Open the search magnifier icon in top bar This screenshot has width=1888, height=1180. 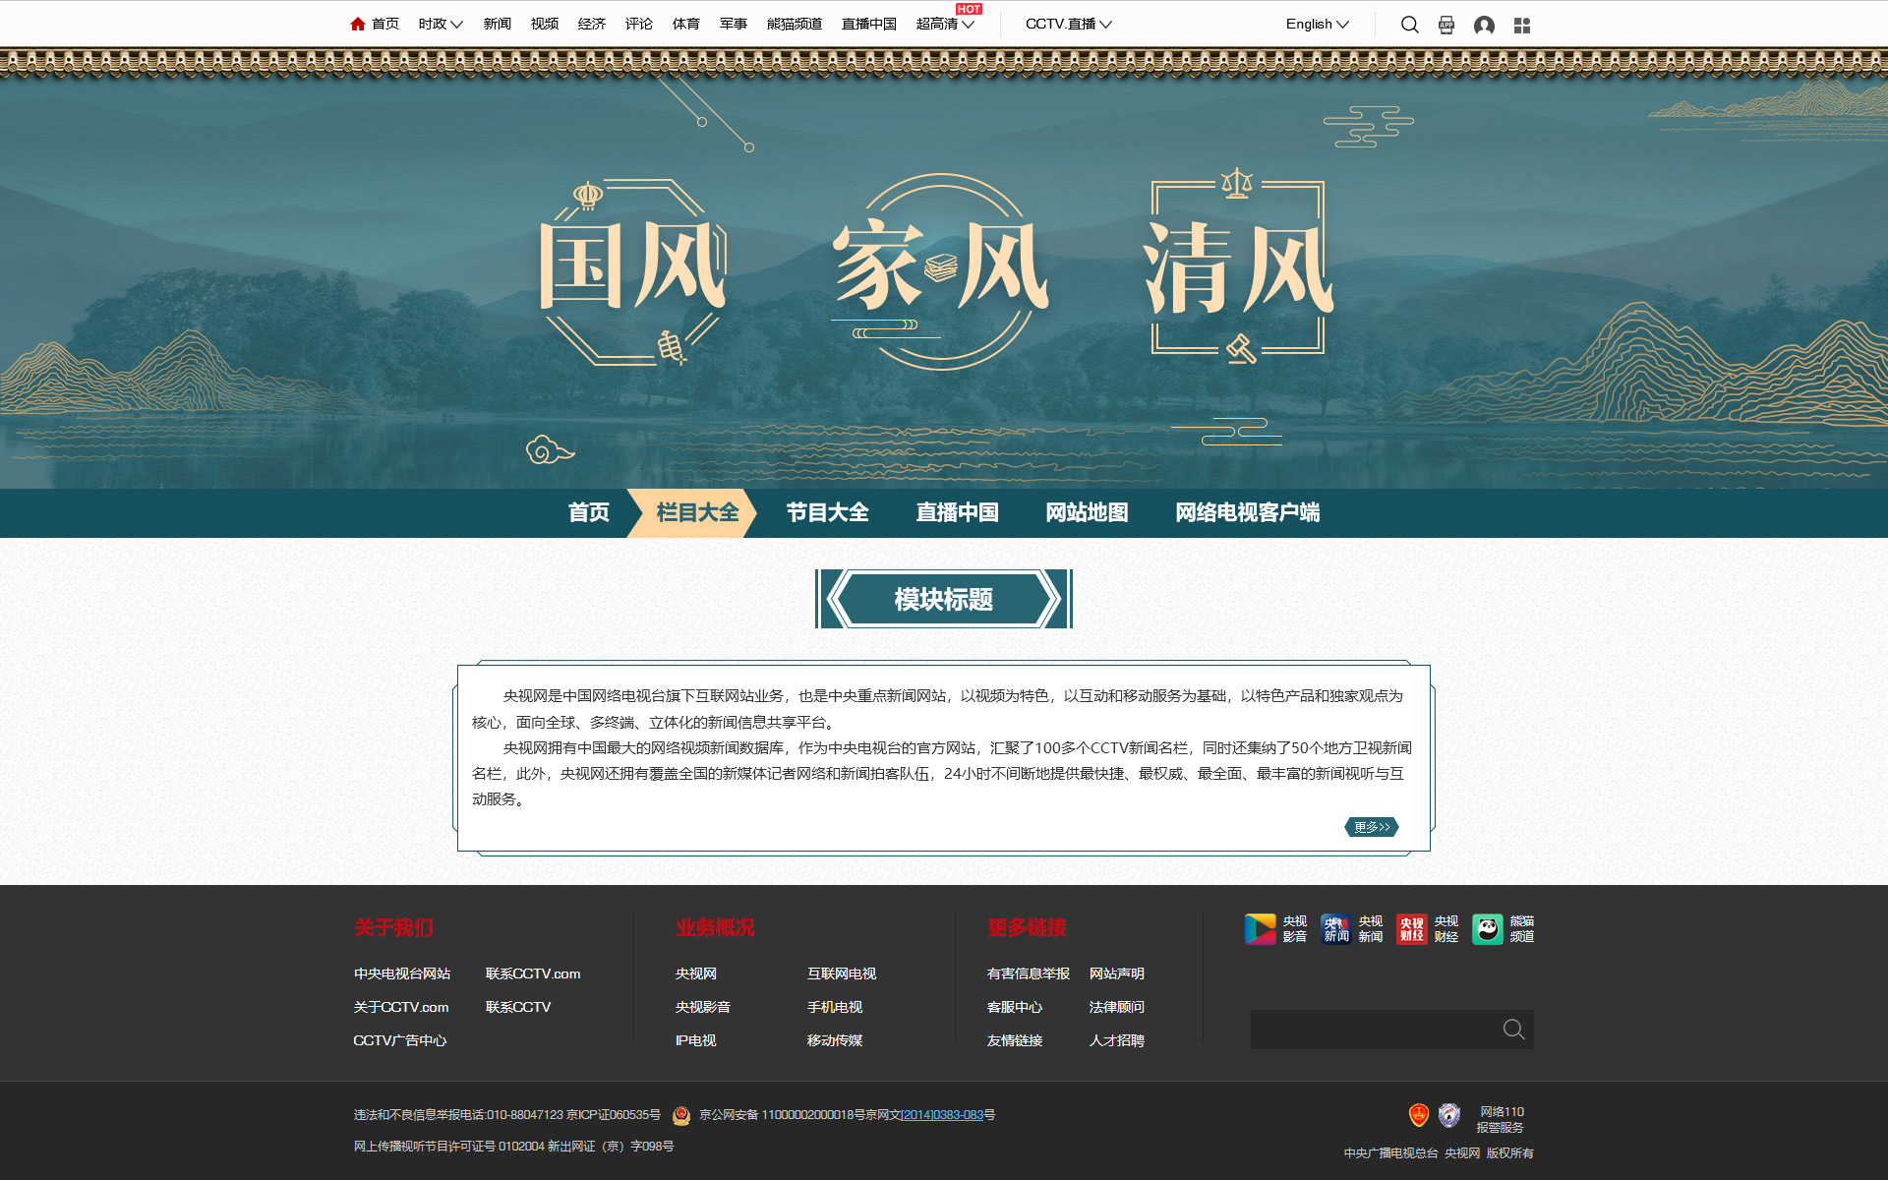click(x=1410, y=25)
